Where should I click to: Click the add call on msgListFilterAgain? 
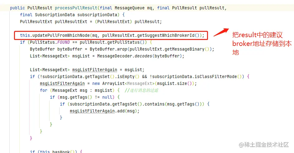[x=121, y=111]
